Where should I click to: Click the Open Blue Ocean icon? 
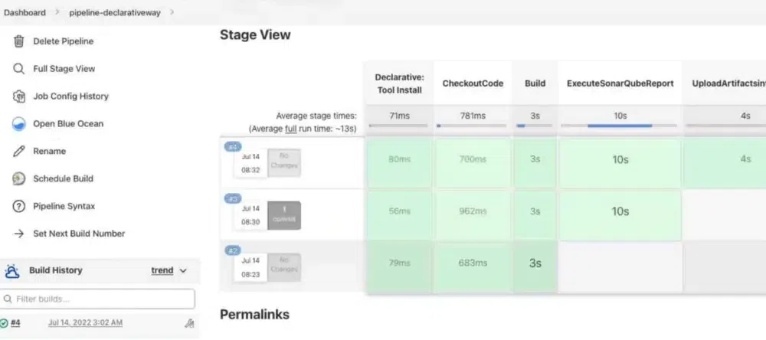click(19, 124)
